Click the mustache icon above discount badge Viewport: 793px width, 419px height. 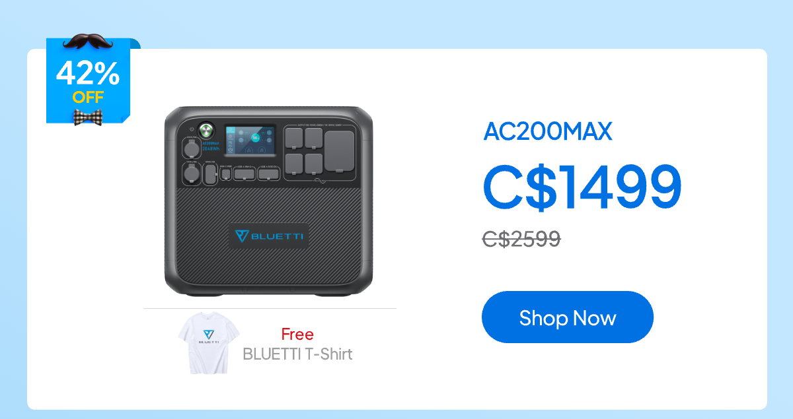(89, 42)
